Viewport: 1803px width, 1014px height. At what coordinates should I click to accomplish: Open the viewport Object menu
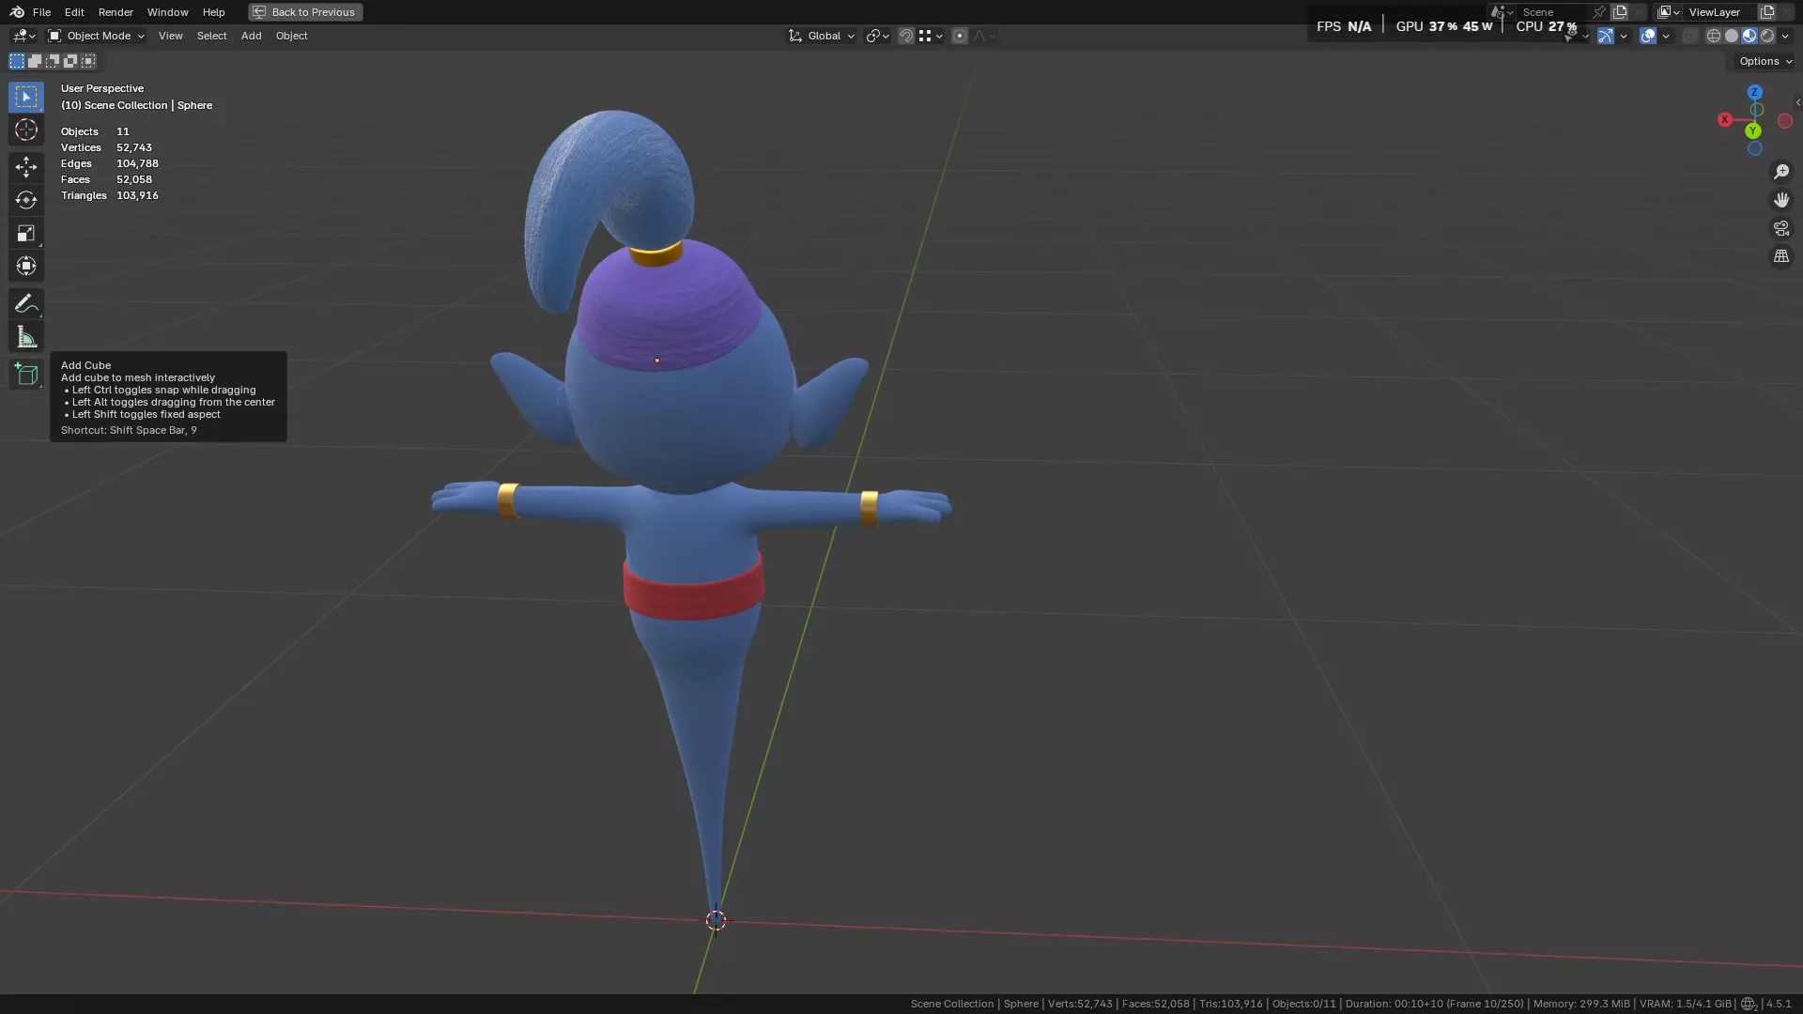pos(291,36)
